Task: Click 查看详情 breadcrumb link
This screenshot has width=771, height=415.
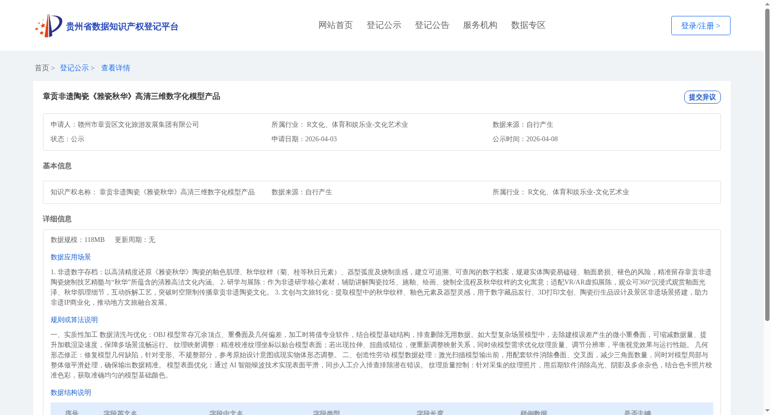Action: coord(116,68)
